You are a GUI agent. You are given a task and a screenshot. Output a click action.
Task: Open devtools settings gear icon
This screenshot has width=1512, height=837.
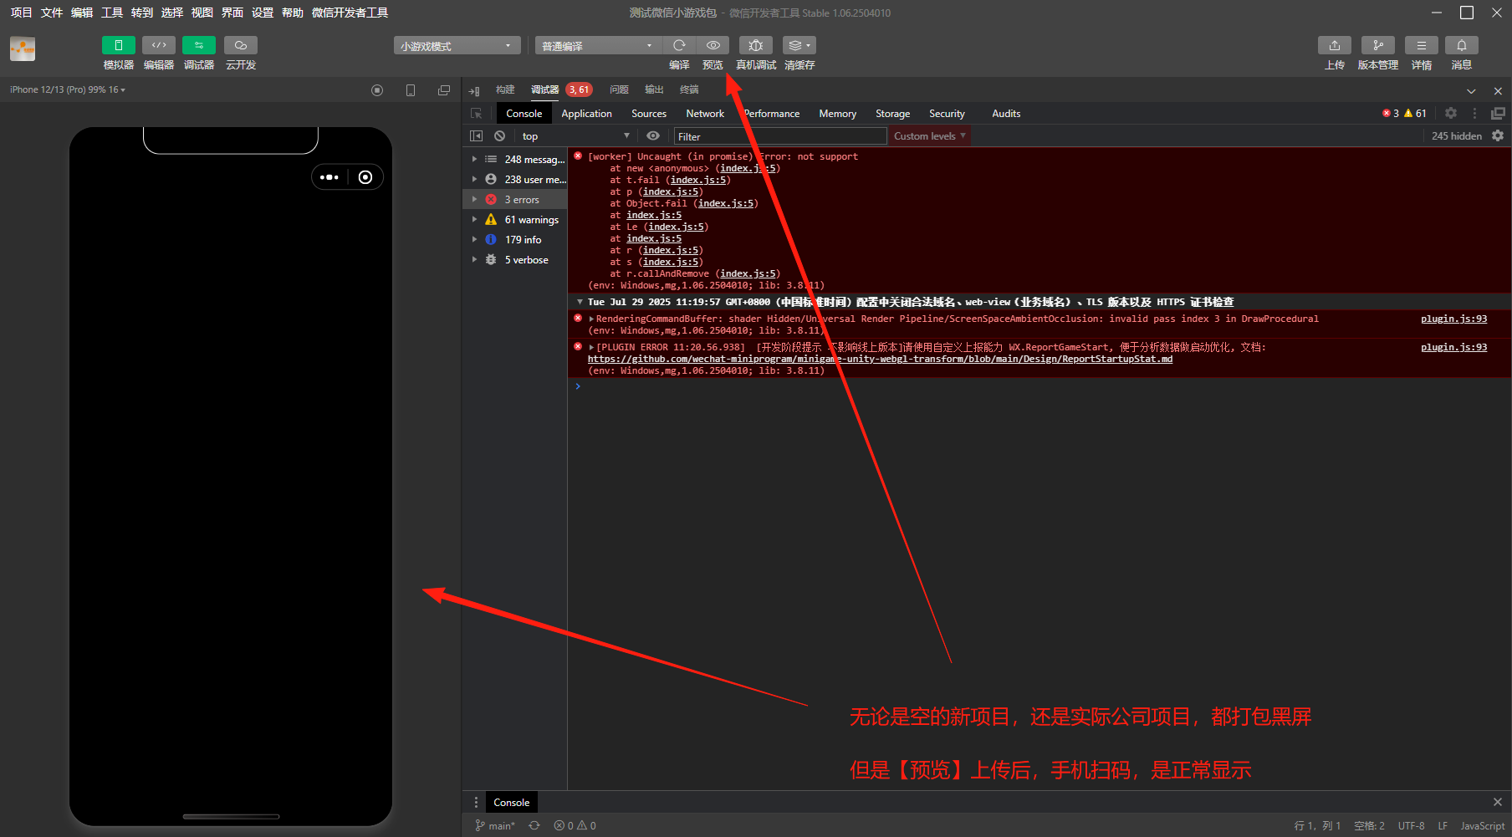pos(1451,113)
